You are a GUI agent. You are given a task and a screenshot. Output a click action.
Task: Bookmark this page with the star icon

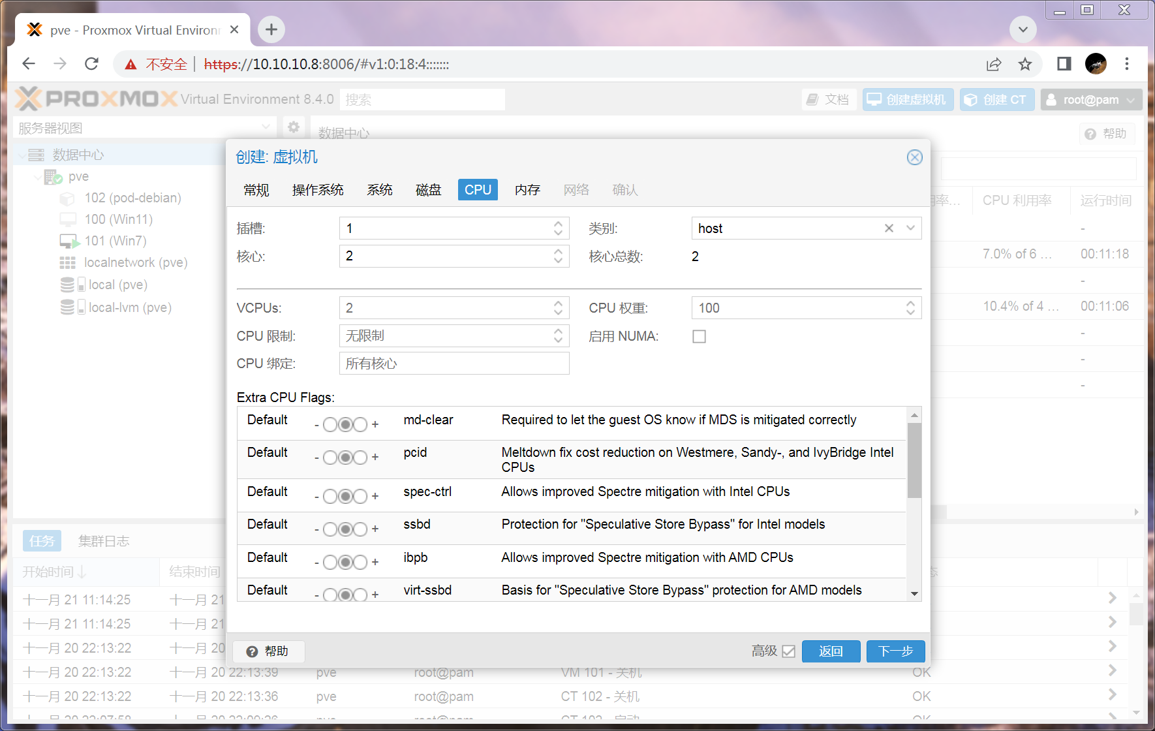click(1025, 64)
